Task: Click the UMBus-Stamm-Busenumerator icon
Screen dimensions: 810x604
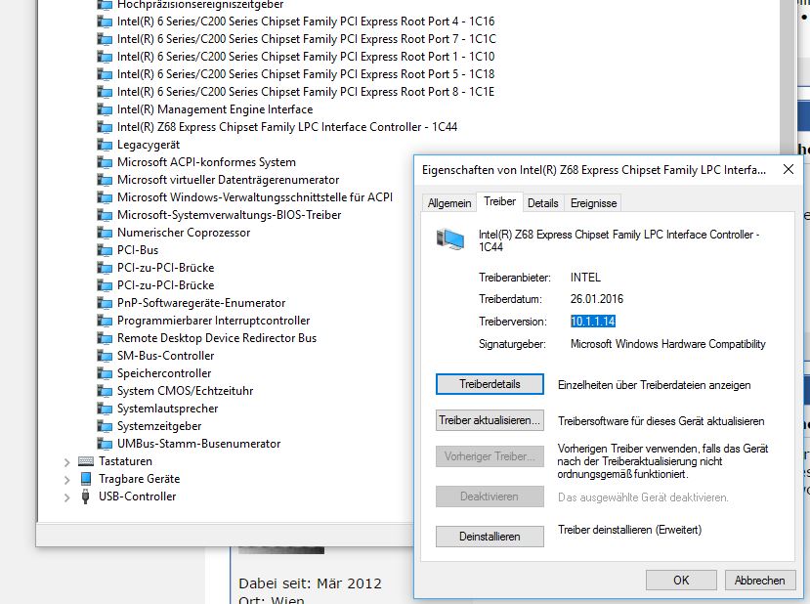Action: click(x=105, y=444)
